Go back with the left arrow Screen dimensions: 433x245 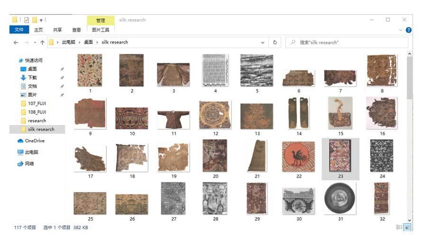[x=16, y=43]
